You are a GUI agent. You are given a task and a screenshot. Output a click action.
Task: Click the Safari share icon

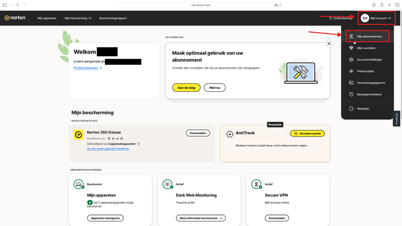pos(381,5)
